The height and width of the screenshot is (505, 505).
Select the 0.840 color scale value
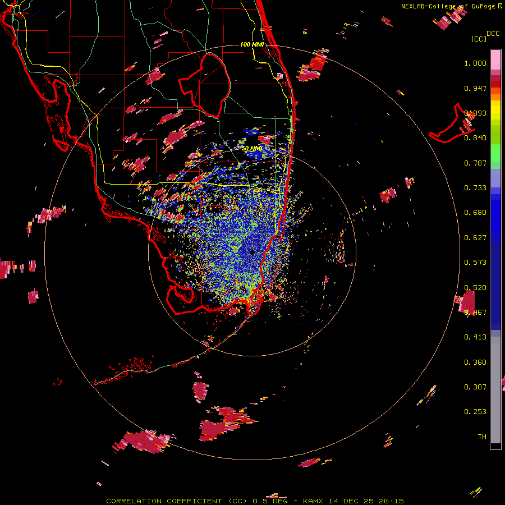point(475,138)
